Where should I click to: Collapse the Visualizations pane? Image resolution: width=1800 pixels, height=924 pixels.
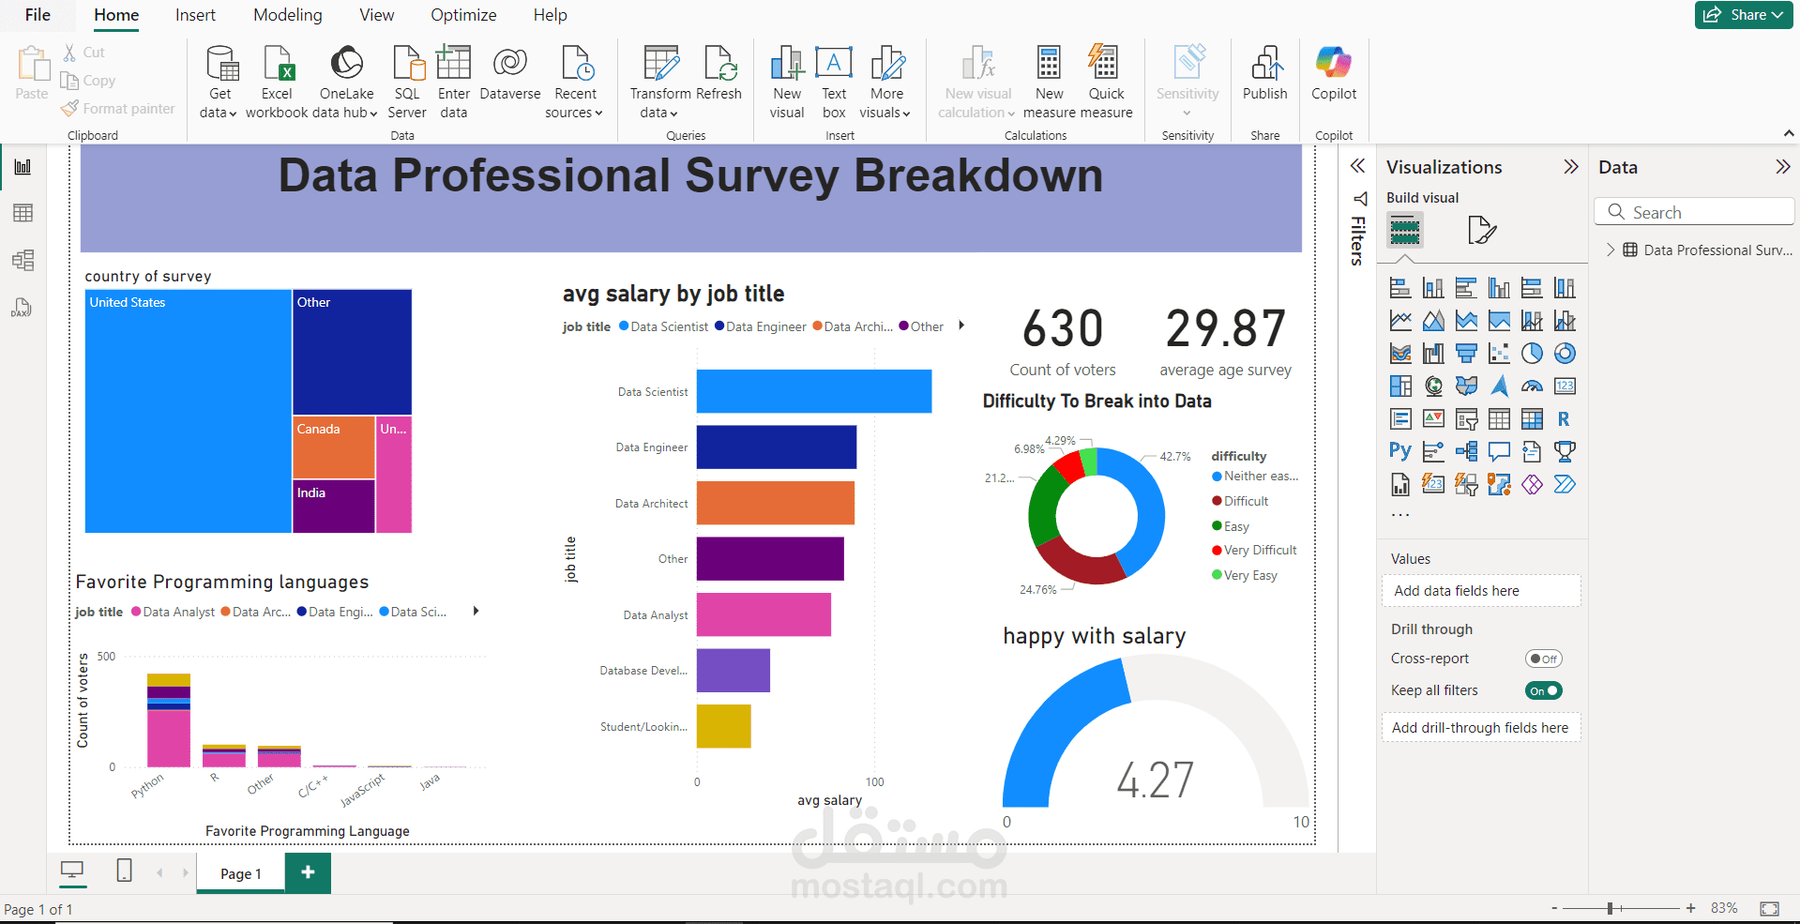coord(1571,167)
